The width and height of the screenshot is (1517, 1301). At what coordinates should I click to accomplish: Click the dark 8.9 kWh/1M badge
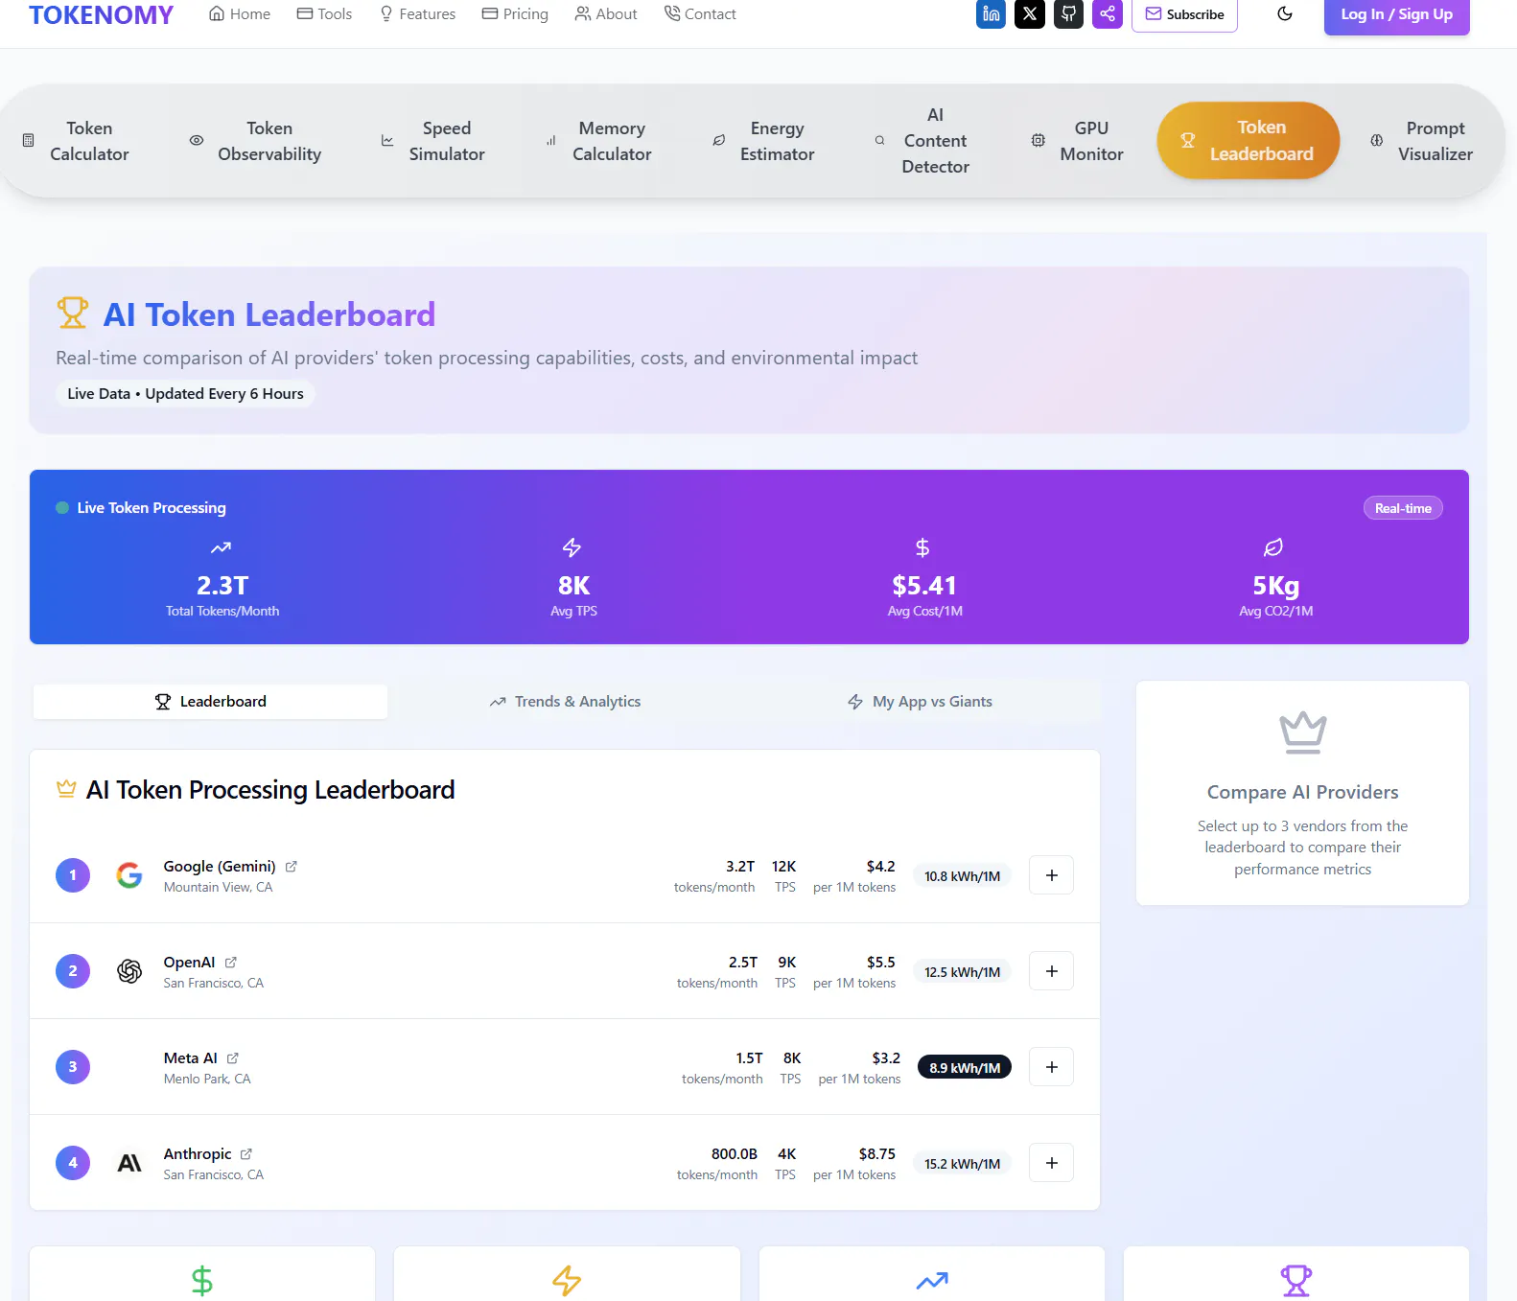click(965, 1068)
